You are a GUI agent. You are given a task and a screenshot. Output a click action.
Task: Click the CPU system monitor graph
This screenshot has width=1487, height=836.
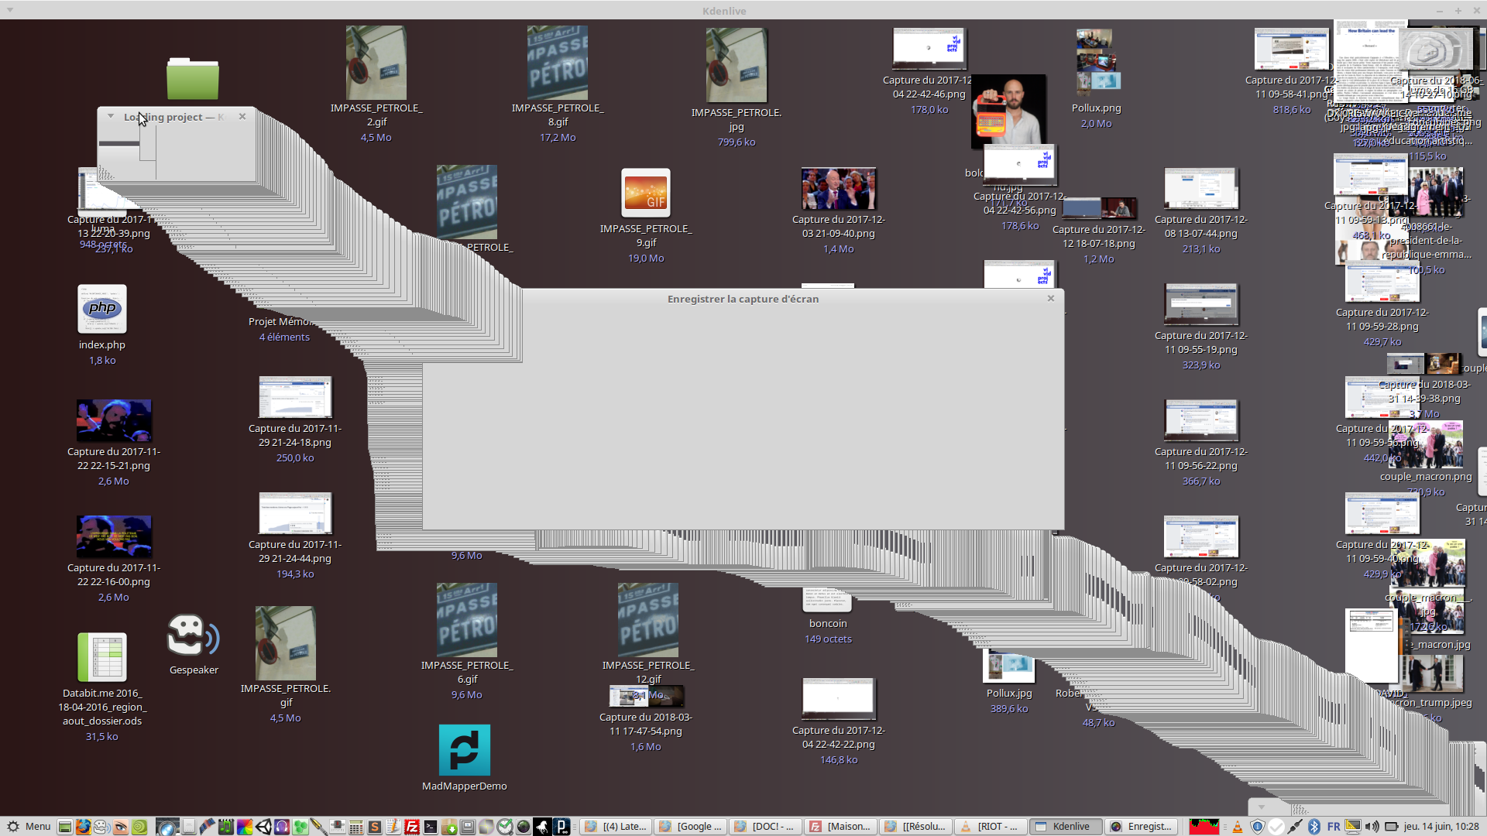[1204, 827]
